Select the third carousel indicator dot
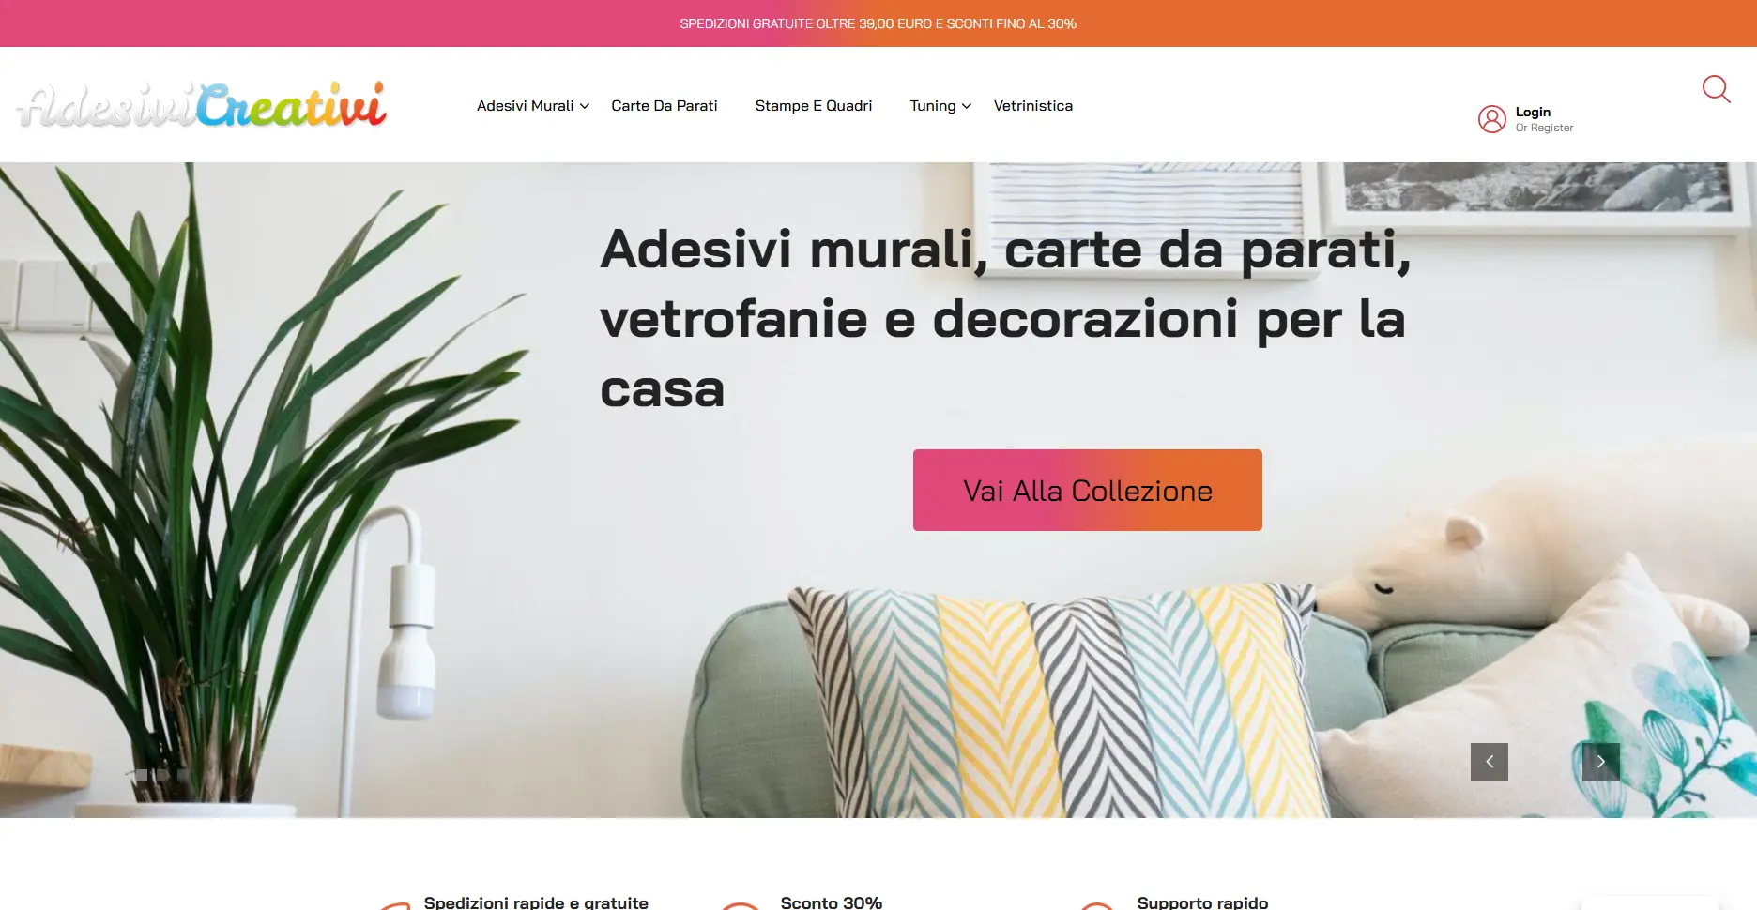 (183, 775)
